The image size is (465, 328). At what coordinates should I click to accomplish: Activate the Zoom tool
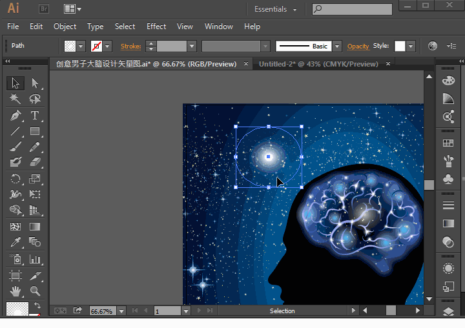[35, 291]
